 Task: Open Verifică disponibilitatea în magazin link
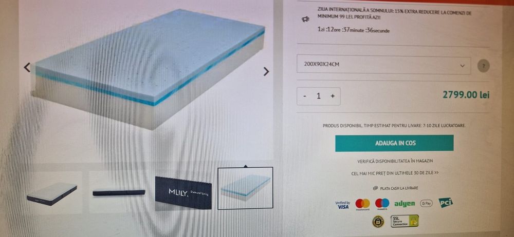click(395, 161)
